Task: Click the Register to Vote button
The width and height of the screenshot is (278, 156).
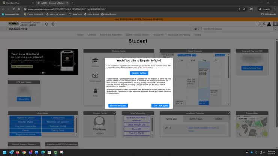Action: click(x=139, y=73)
